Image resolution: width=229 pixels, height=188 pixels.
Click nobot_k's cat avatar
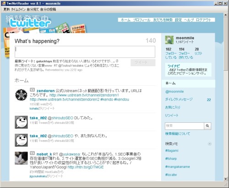coord(21,158)
